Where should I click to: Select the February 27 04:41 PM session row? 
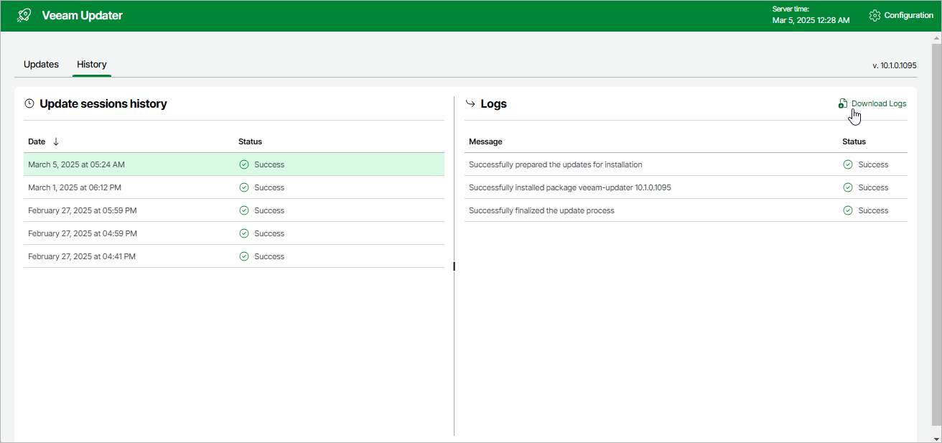(82, 256)
